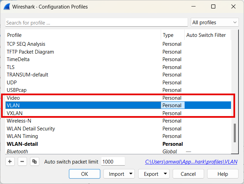Click the Auto Switch Filter column header
This screenshot has height=184, width=244.
coord(206,35)
